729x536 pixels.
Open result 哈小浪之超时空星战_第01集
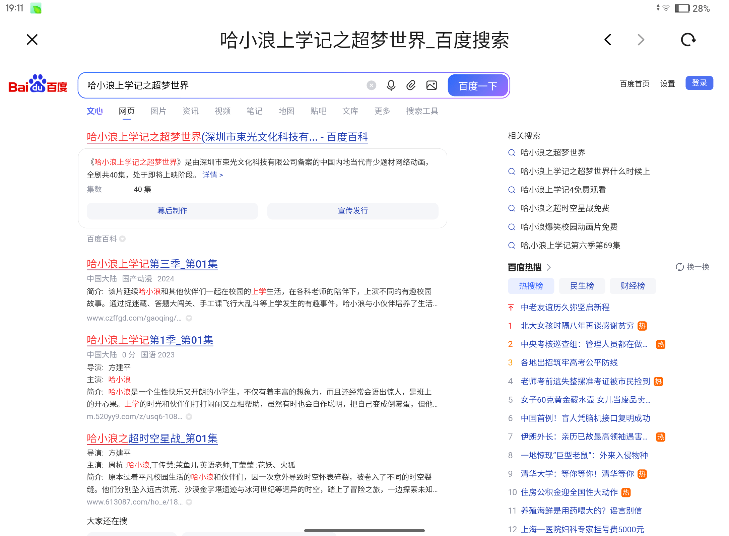[152, 439]
